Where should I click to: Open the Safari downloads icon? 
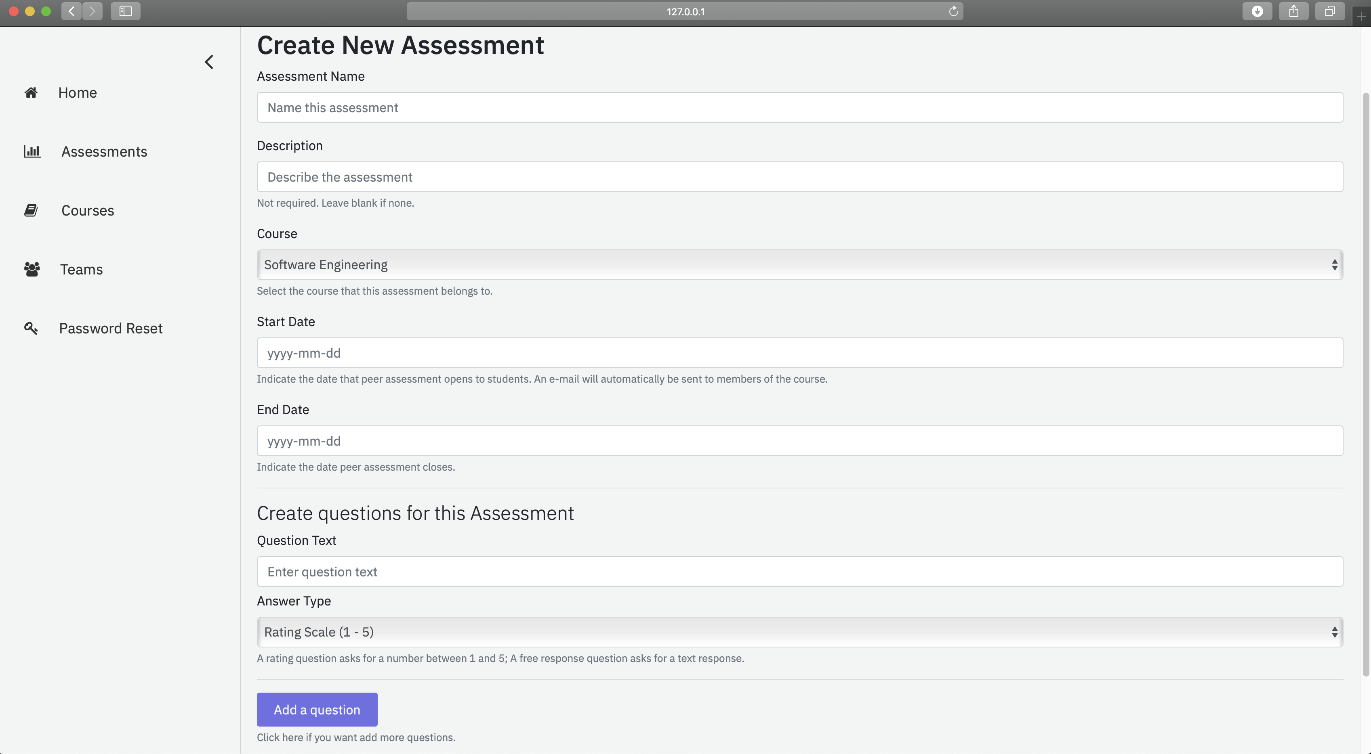click(1257, 11)
